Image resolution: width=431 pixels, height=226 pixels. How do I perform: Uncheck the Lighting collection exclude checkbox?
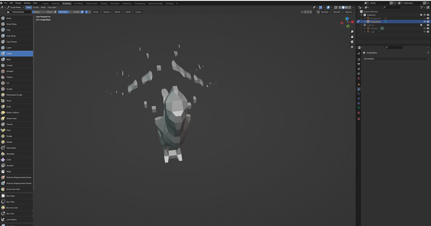coord(421,25)
